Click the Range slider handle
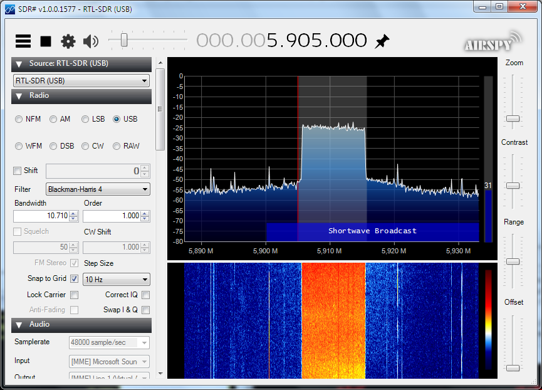 coord(513,261)
